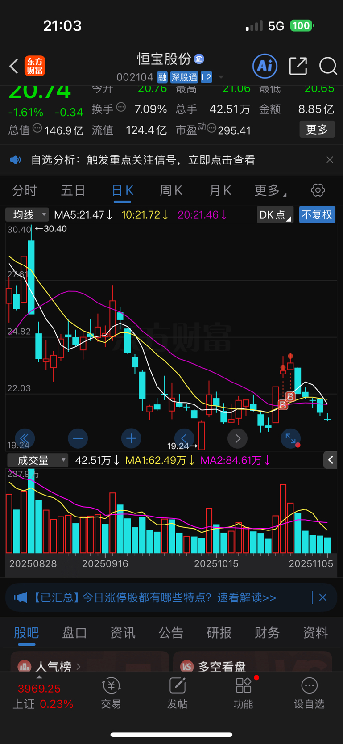Select the 股吧 tab
This screenshot has height=744, width=343.
(26, 633)
